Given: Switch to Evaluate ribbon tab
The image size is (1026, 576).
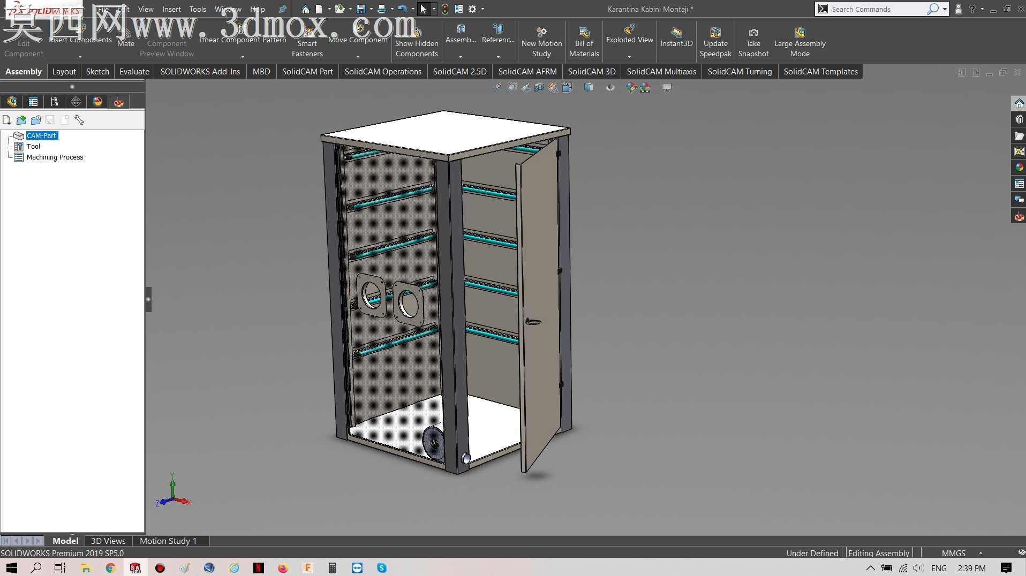Looking at the screenshot, I should coord(134,72).
